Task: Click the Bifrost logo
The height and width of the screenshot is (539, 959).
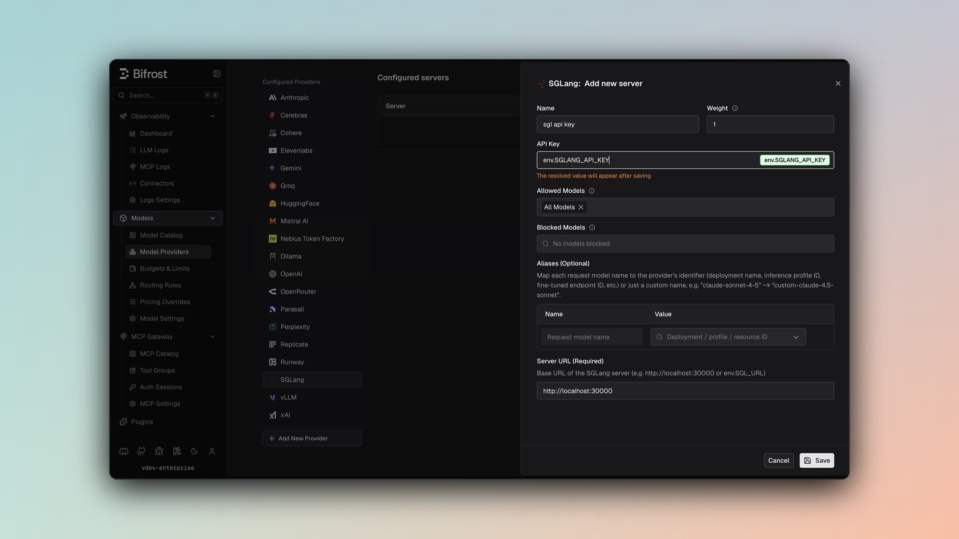Action: (143, 74)
